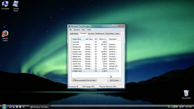Sort by the Memory column header
The height and width of the screenshot is (109, 194).
[103, 39]
